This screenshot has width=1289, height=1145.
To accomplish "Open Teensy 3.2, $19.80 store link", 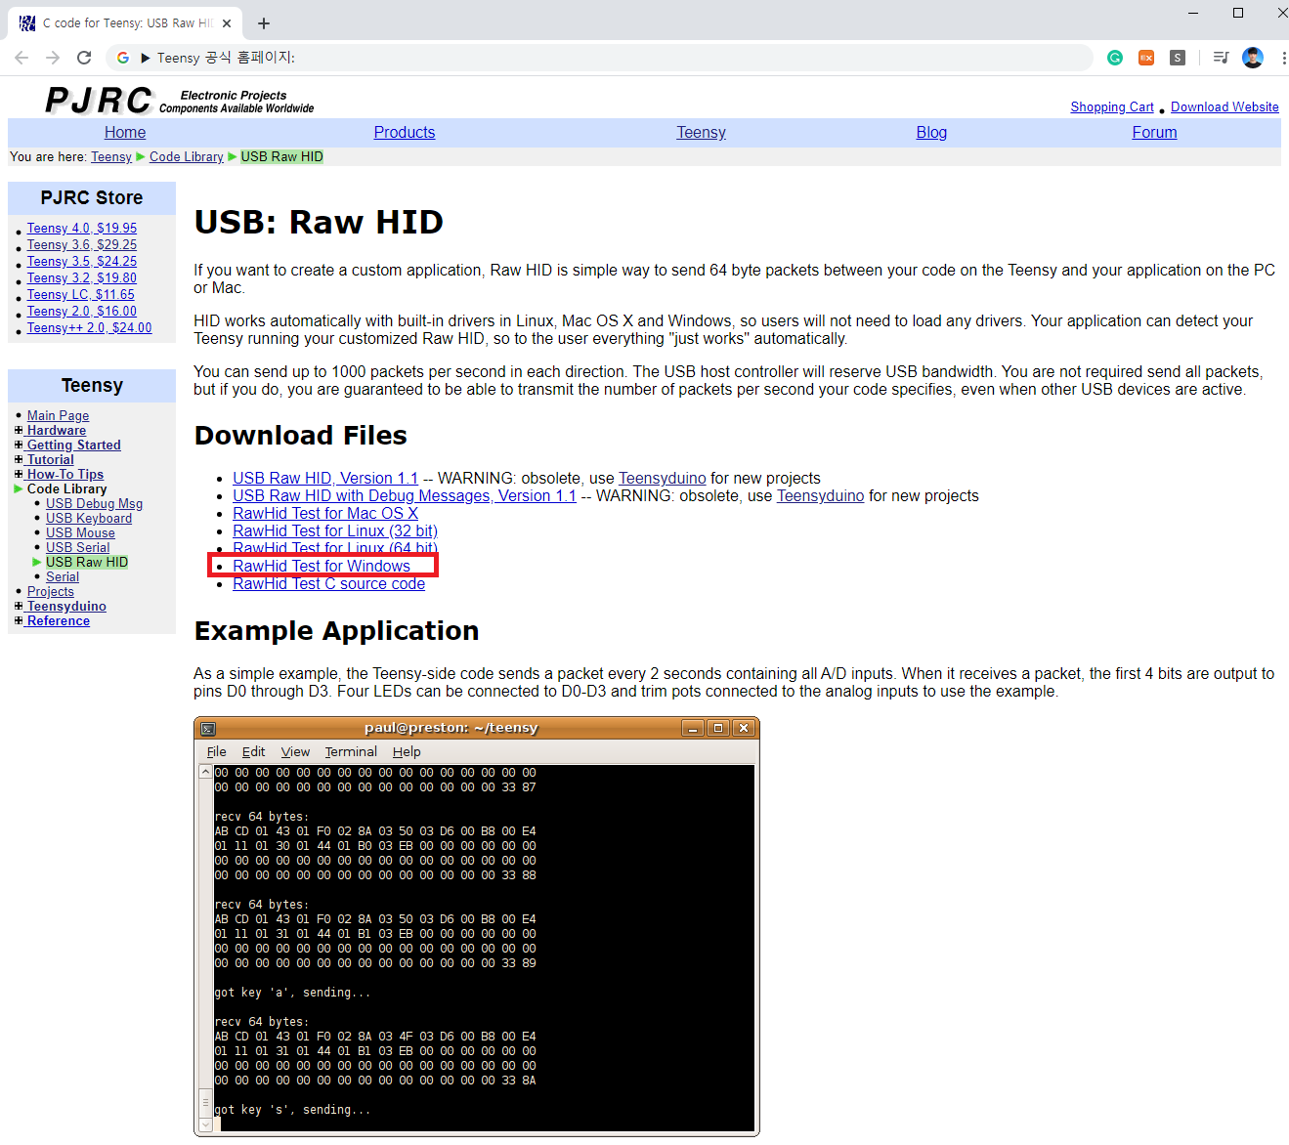I will [82, 277].
